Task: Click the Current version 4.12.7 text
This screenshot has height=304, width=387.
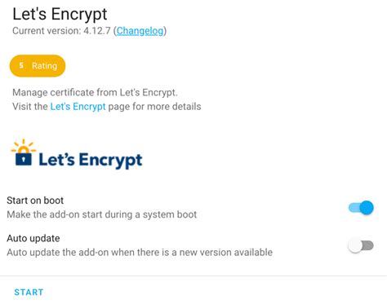Action: coord(61,31)
